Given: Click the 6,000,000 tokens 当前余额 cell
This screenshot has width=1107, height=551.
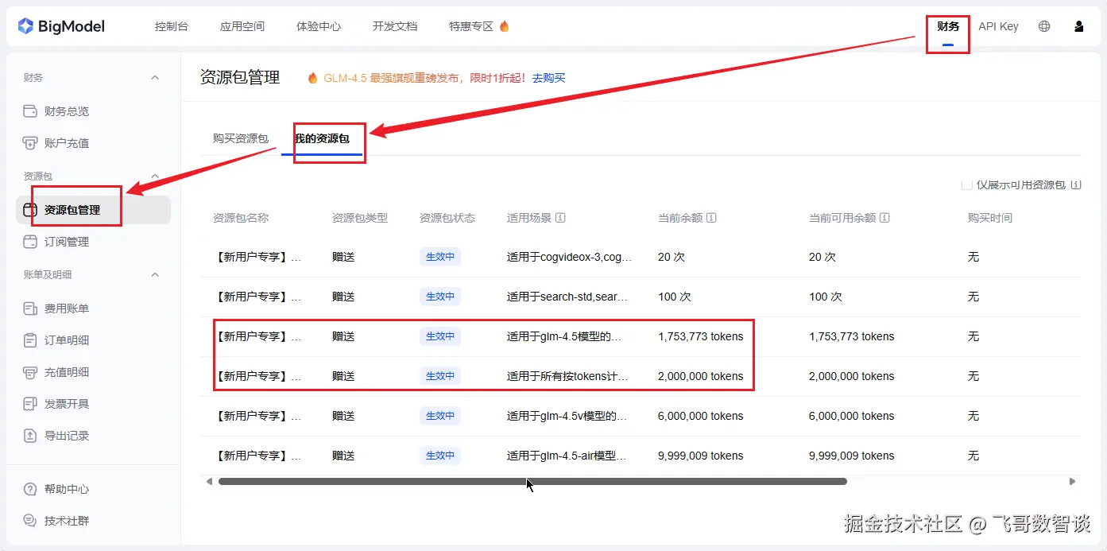Looking at the screenshot, I should point(700,416).
